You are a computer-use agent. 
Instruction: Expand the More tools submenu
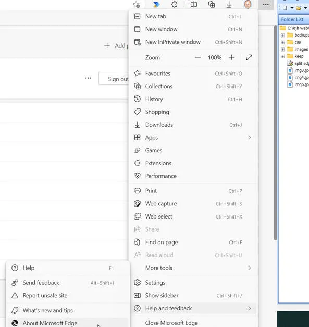(193, 268)
